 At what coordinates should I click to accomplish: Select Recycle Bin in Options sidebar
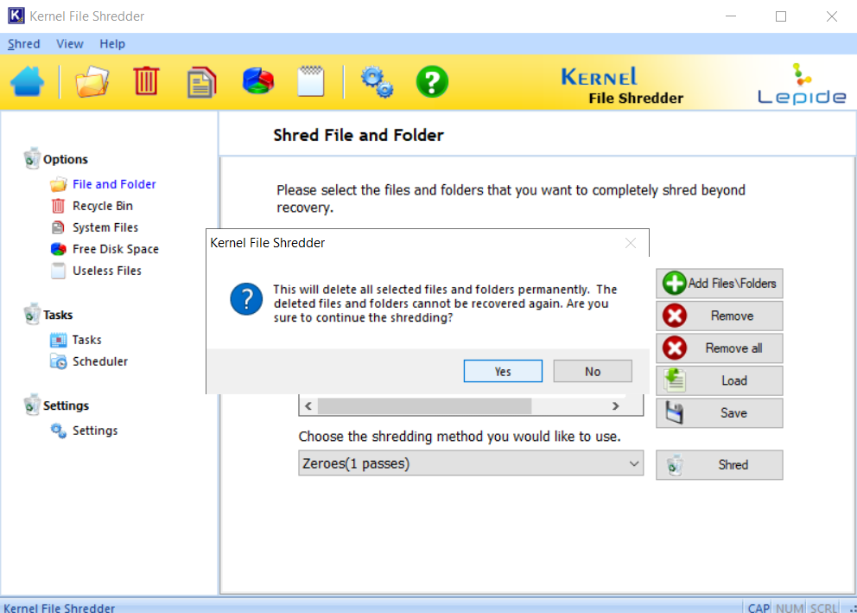(x=103, y=206)
